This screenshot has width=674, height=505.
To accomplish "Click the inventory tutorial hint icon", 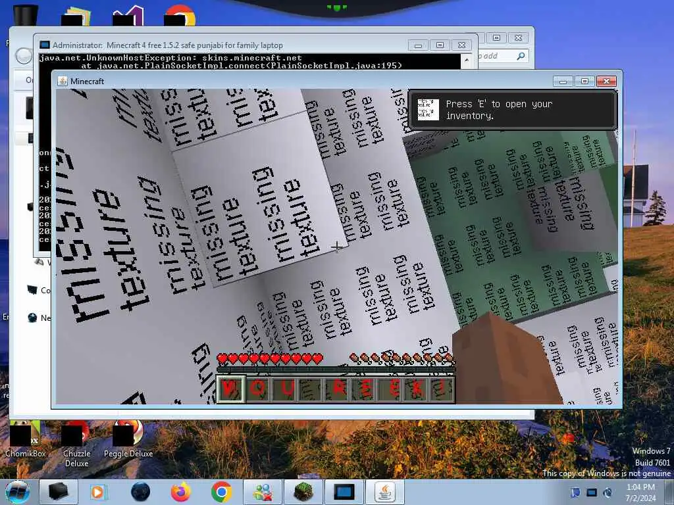I will (x=428, y=110).
